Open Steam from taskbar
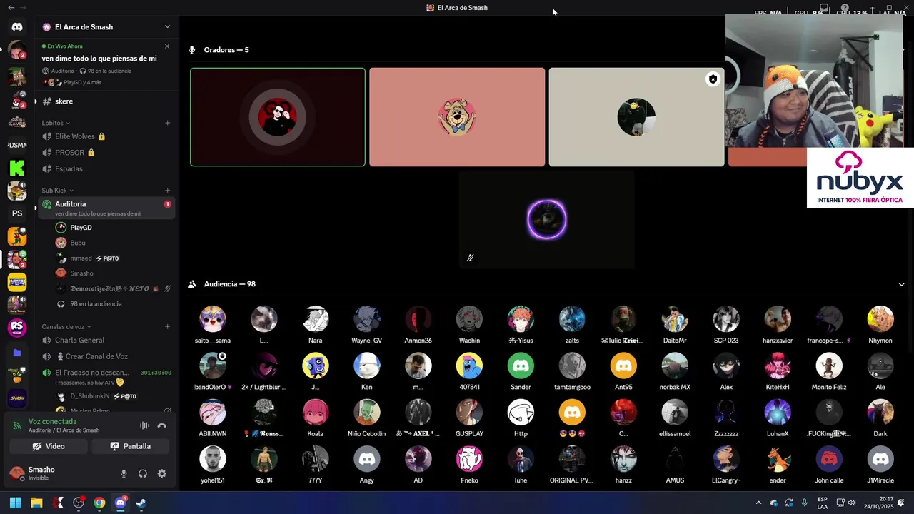Screen dimensions: 914x514 click(141, 503)
